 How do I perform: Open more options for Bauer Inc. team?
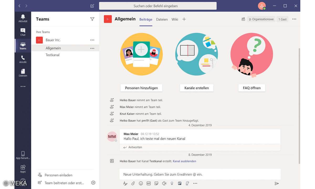(92, 40)
